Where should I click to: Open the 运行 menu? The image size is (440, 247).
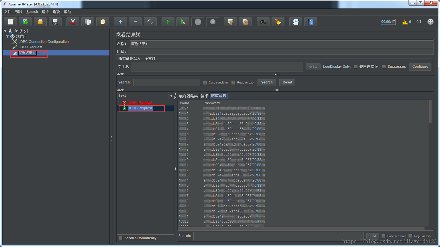click(x=45, y=12)
